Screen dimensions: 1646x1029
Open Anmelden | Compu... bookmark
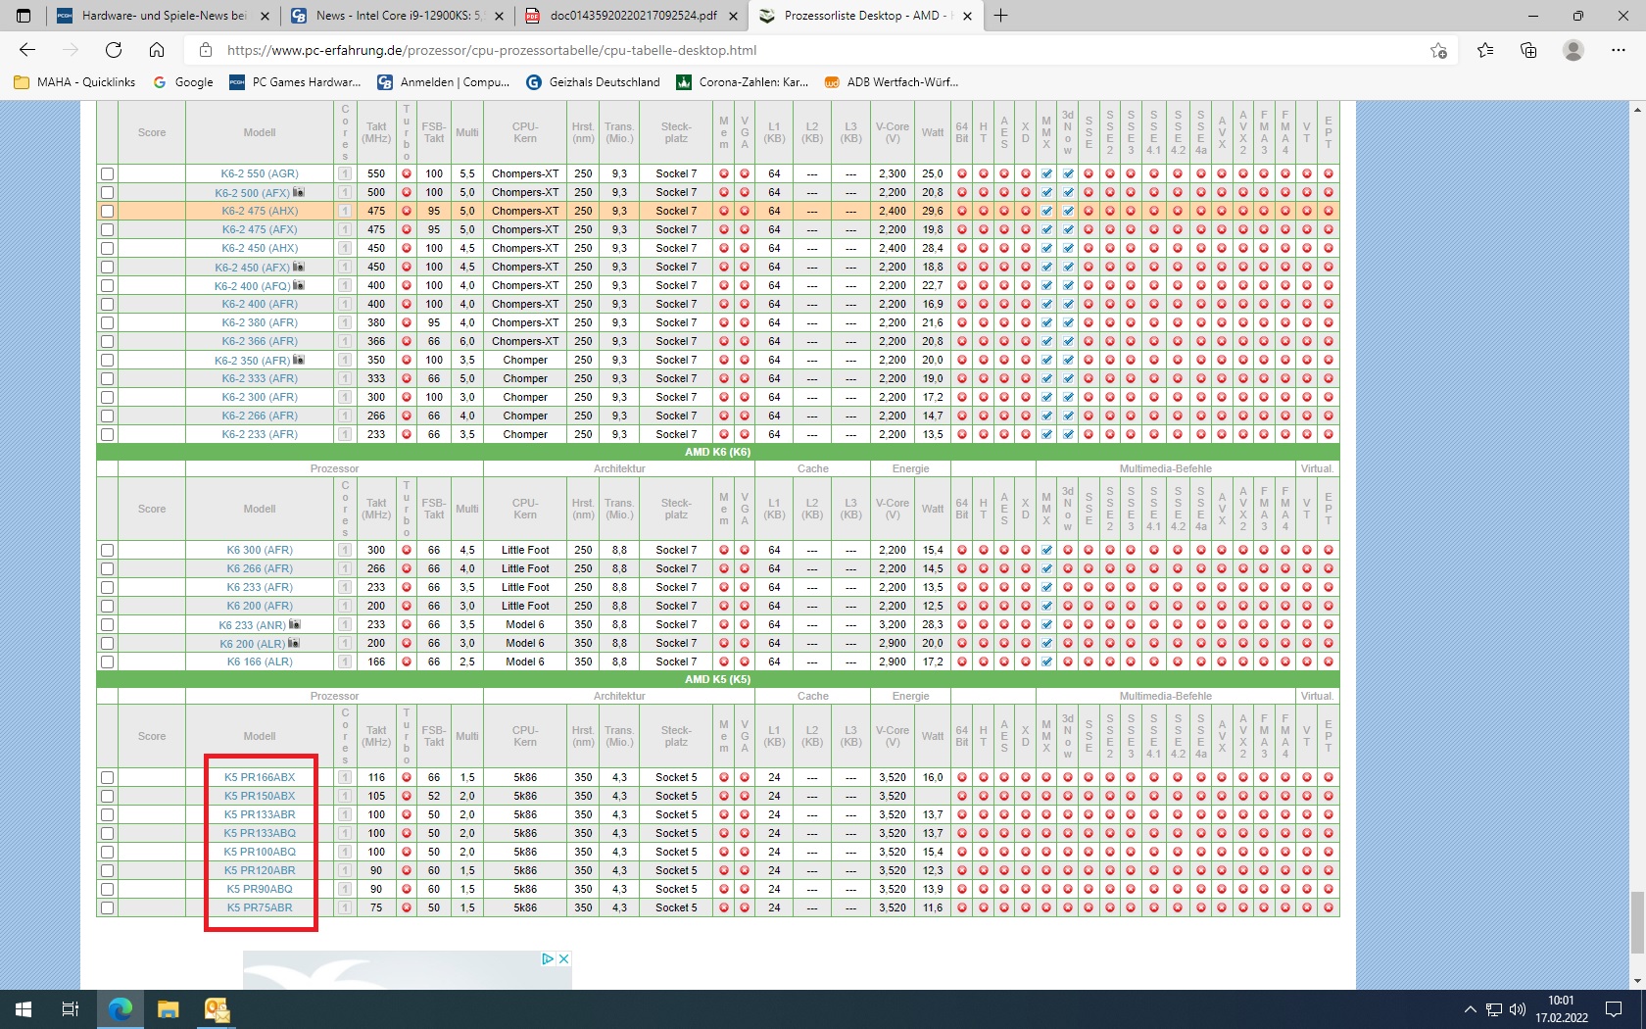444,82
